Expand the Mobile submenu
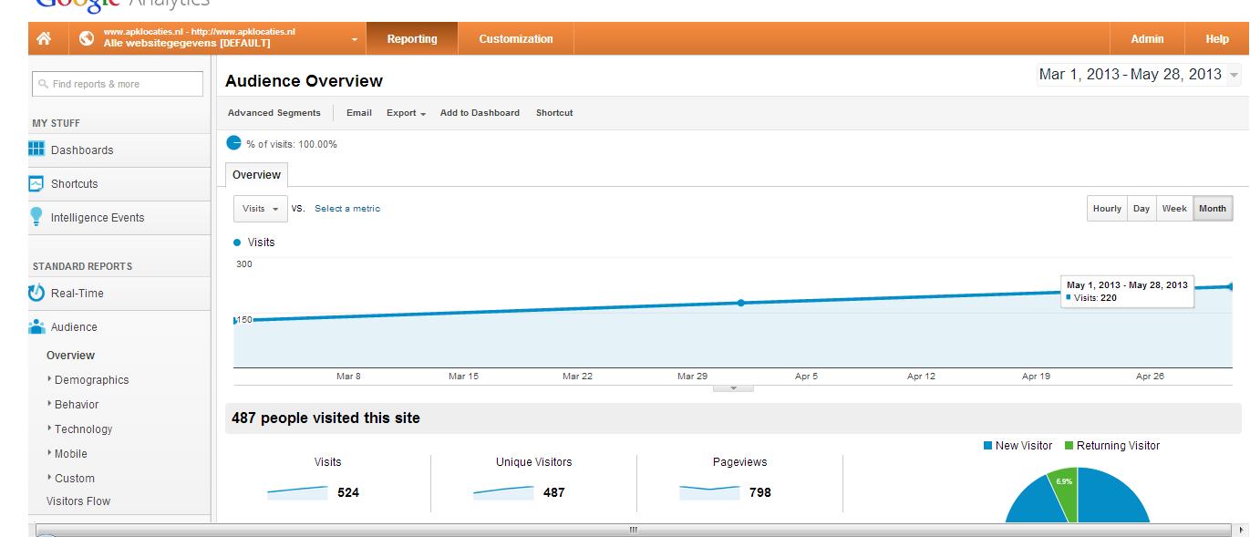Viewport: 1250px width, 537px height. [71, 454]
